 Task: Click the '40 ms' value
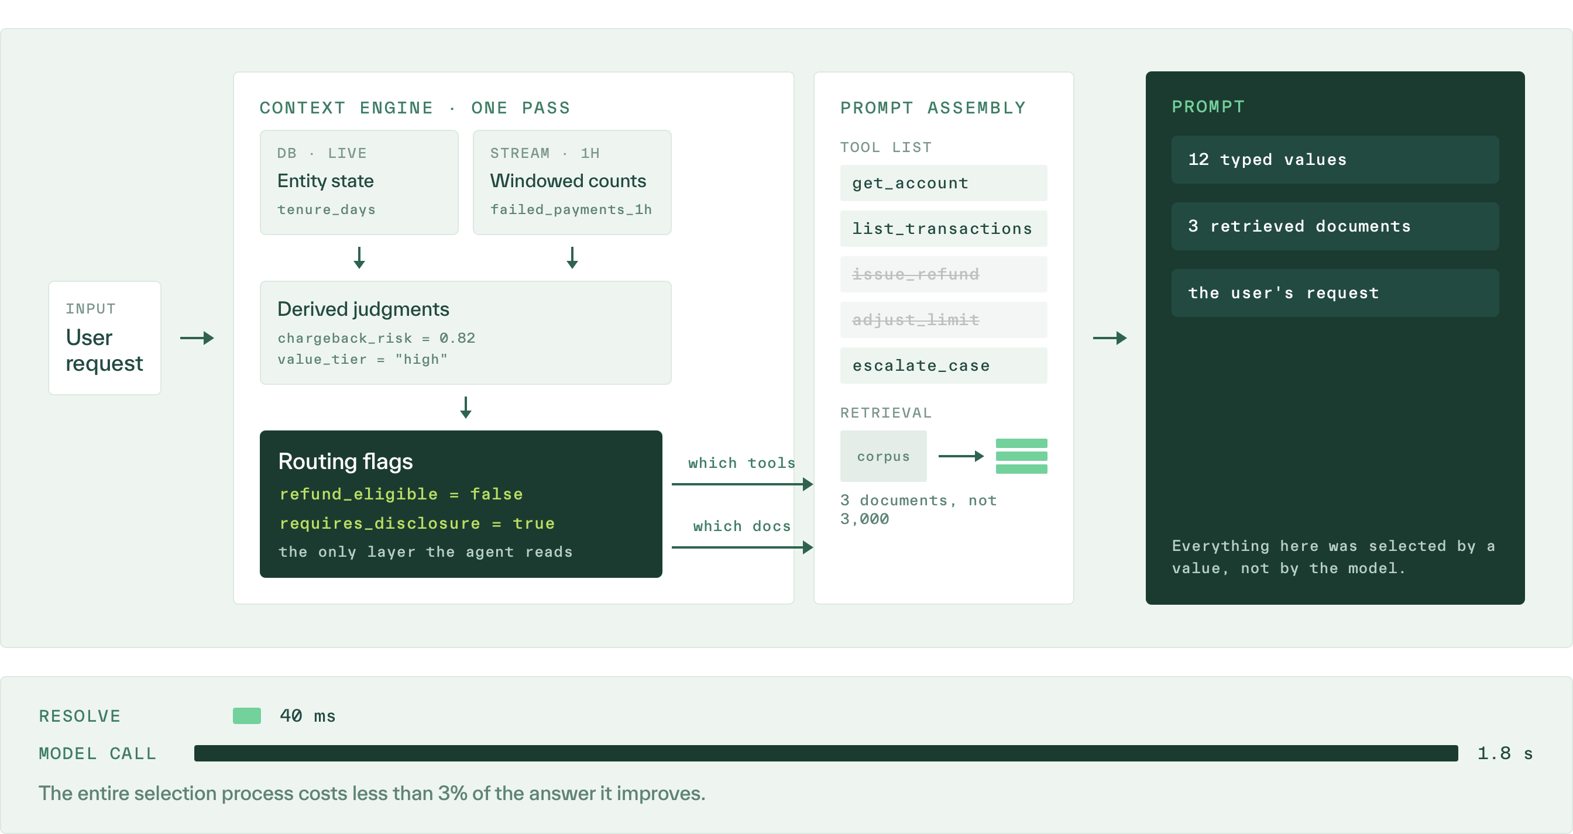point(307,716)
